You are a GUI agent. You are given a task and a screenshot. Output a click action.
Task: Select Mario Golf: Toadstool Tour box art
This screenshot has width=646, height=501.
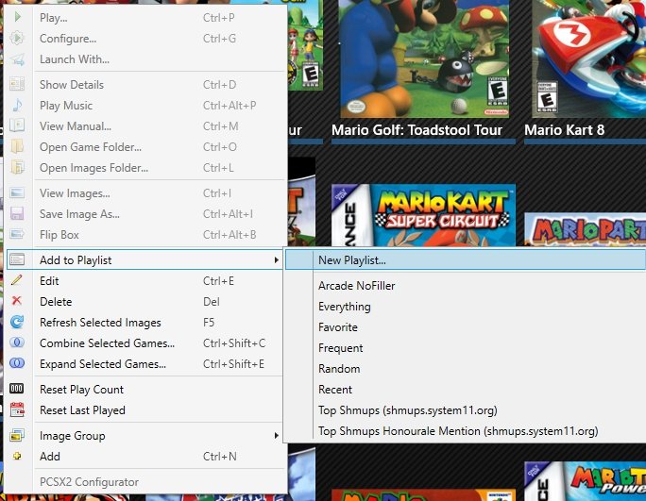[x=424, y=58]
